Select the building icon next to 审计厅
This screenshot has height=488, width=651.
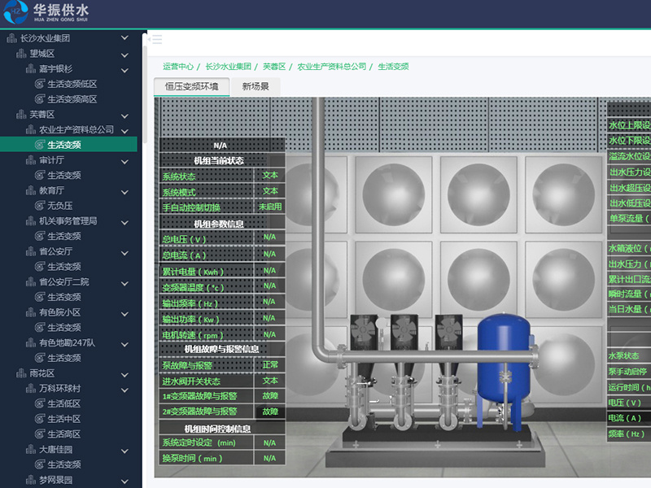click(31, 160)
